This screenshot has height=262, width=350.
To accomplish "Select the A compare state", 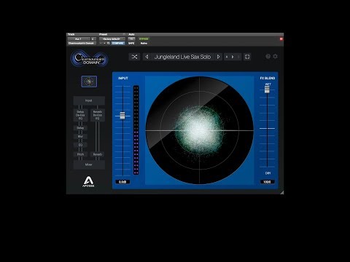I will 227,57.
